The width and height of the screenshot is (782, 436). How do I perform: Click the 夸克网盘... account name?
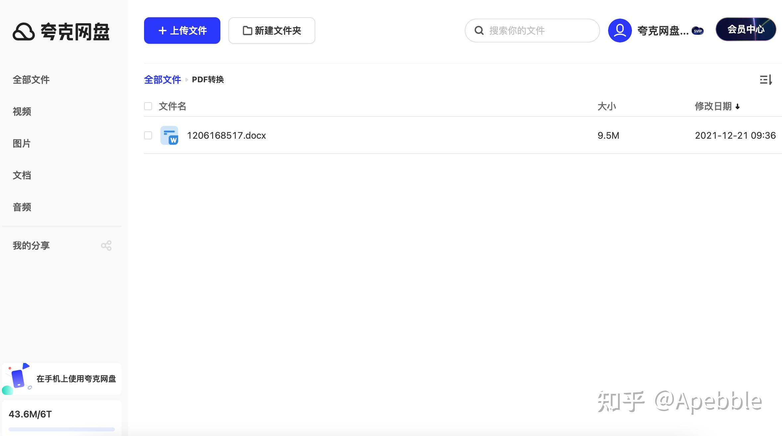point(663,31)
